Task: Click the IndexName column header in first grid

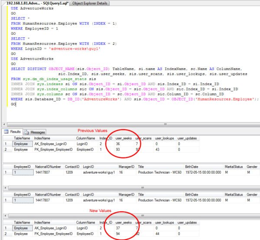Action: (x=42, y=138)
